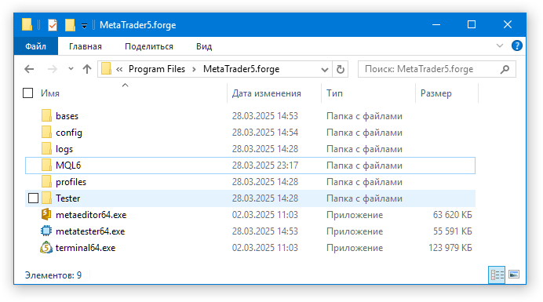The image size is (543, 302).
Task: Click the terminal64.exe application icon
Action: pyautogui.click(x=46, y=248)
